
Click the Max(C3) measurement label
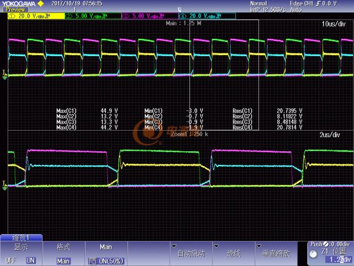pyautogui.click(x=66, y=122)
